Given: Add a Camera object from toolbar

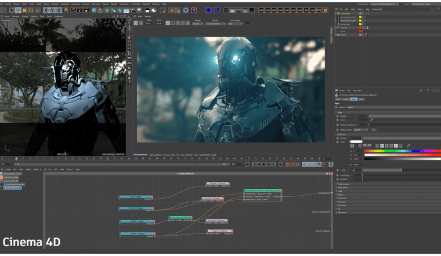Looking at the screenshot, I should tap(133, 10).
